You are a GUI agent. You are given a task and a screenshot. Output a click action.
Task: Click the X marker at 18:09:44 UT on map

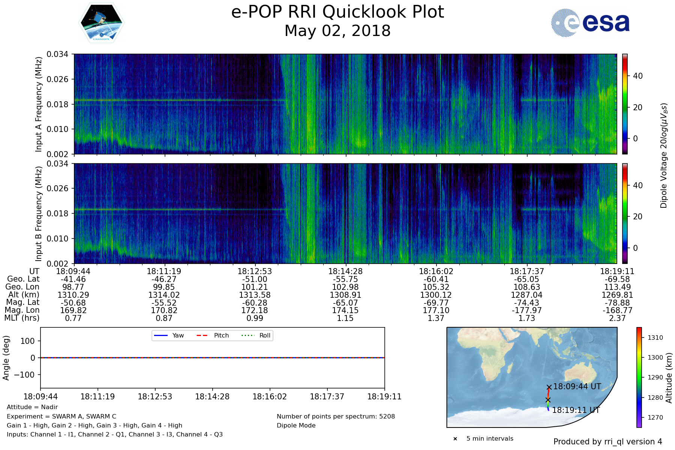click(549, 387)
